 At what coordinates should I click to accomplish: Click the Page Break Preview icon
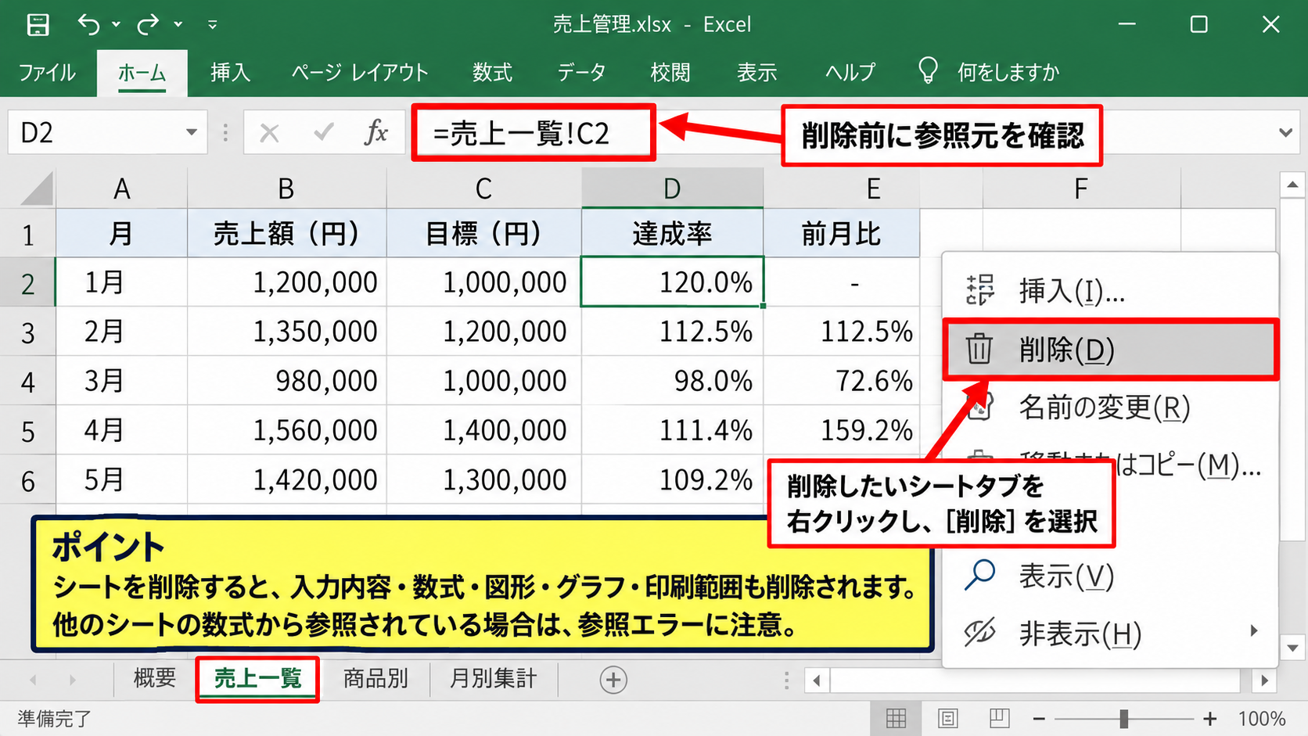tap(999, 718)
